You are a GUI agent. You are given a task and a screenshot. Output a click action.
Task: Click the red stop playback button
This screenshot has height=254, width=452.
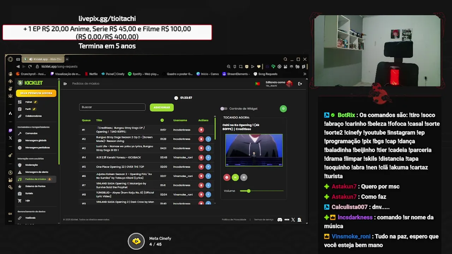(227, 177)
